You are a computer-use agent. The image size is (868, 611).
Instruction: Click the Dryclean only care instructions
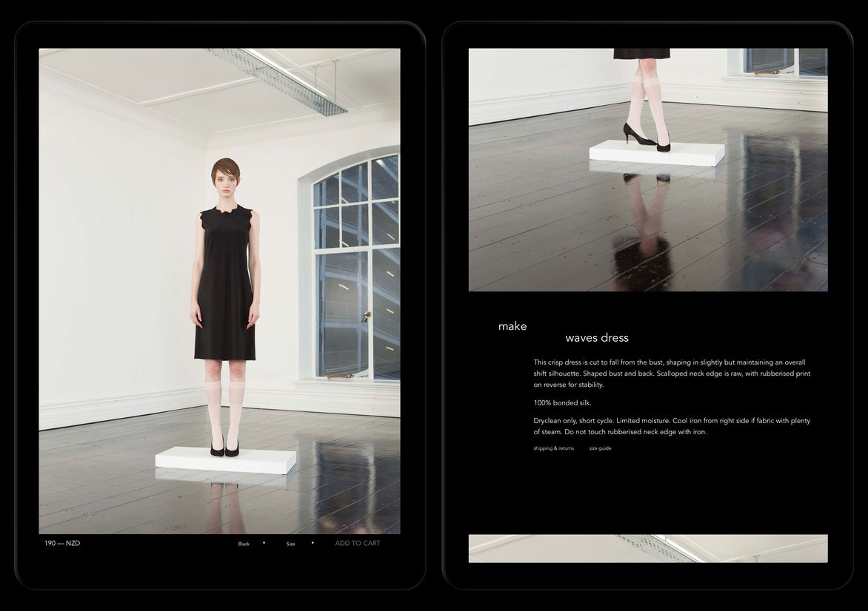[671, 426]
